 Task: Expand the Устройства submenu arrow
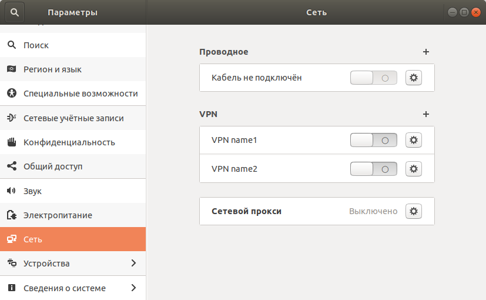pyautogui.click(x=133, y=263)
